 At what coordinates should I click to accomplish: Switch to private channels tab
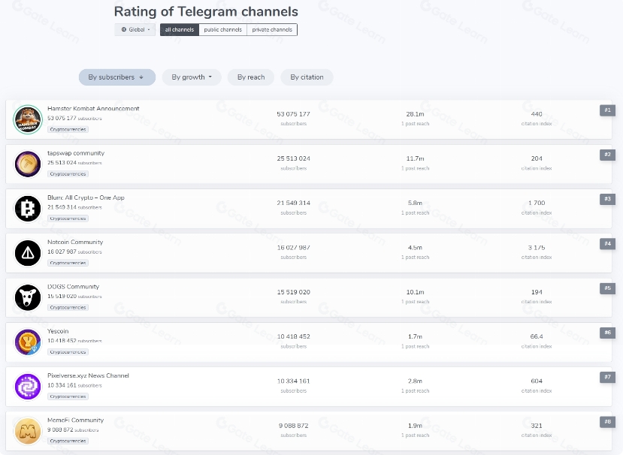coord(272,30)
